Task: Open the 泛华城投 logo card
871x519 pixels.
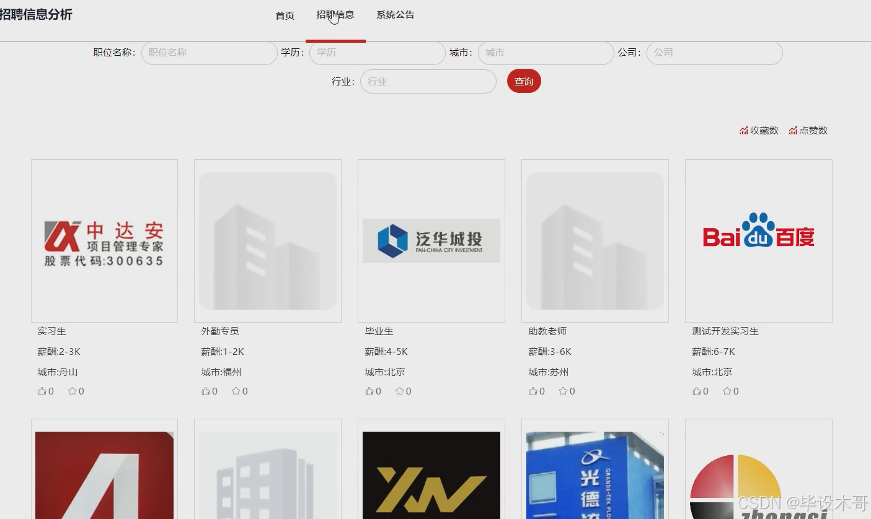Action: pos(431,241)
